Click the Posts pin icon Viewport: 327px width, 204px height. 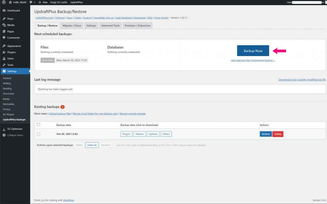tap(4, 19)
